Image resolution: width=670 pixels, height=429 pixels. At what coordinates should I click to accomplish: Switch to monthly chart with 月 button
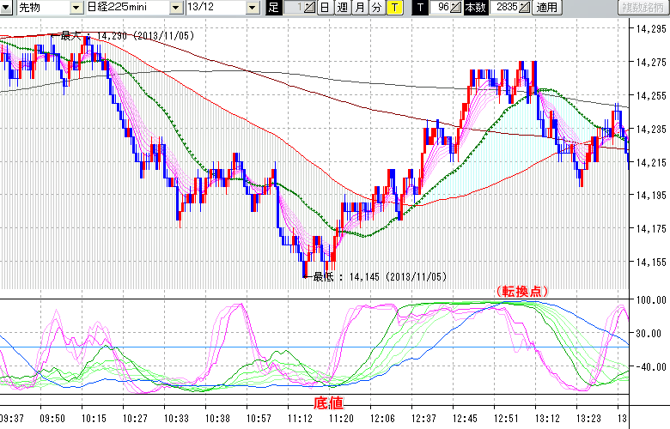pyautogui.click(x=359, y=8)
